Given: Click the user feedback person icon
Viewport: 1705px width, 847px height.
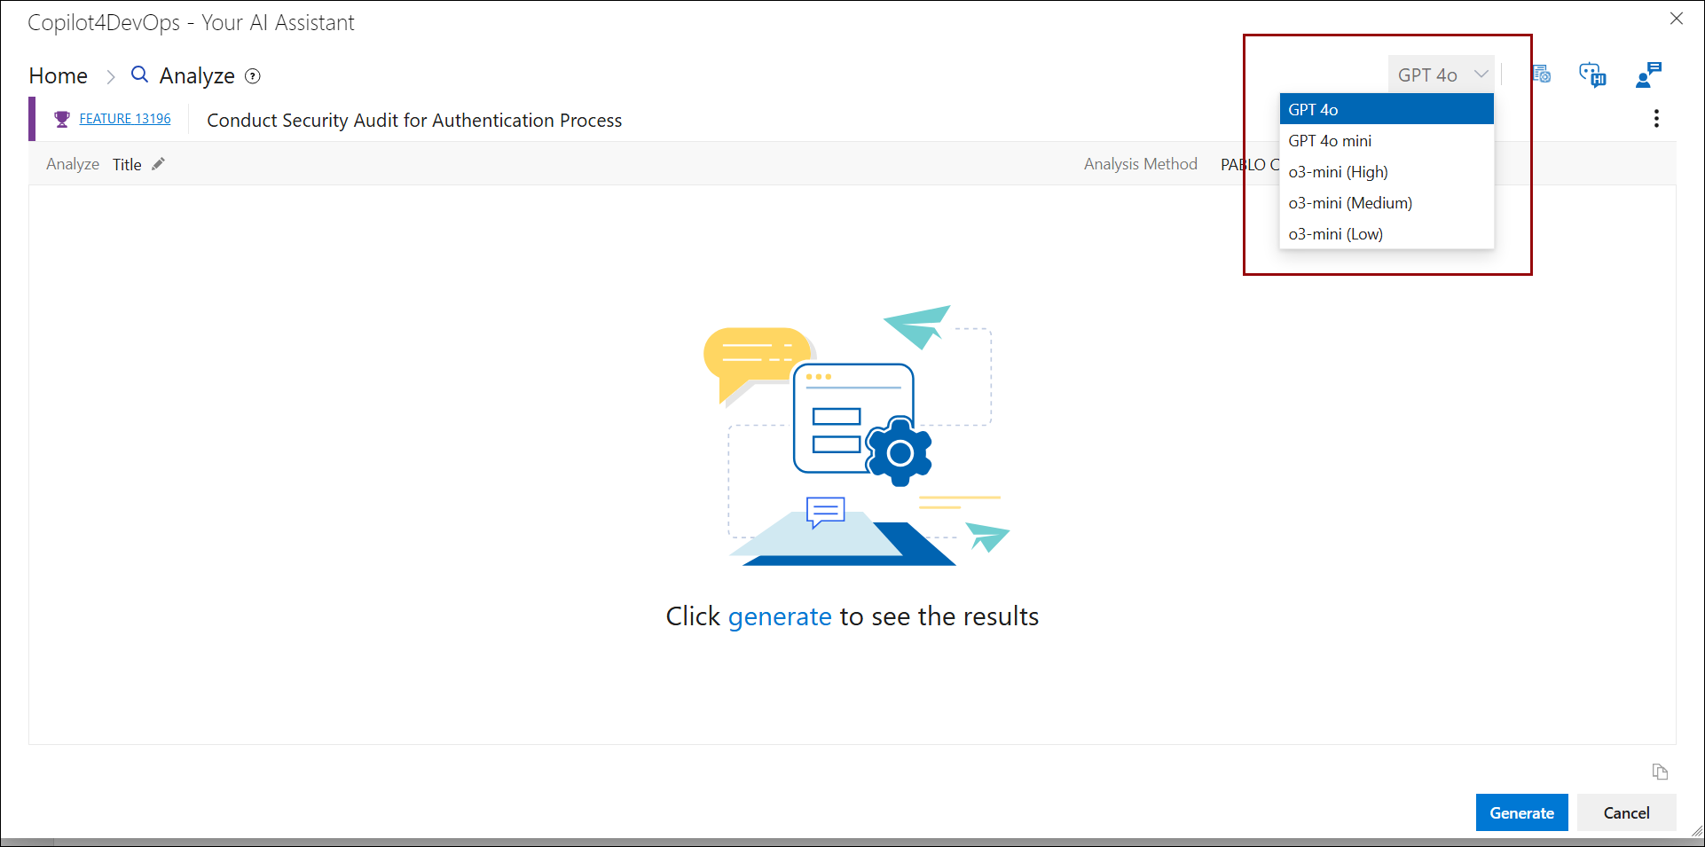Looking at the screenshot, I should (x=1648, y=75).
